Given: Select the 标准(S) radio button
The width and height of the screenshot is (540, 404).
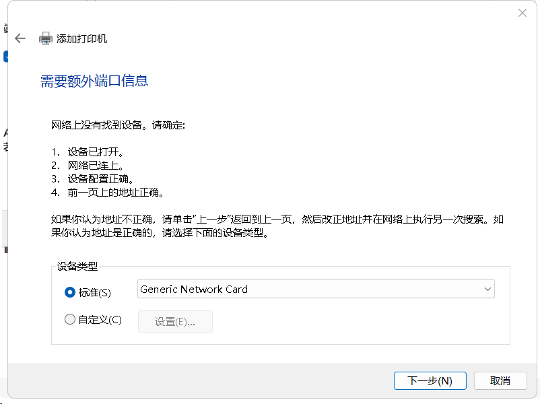Looking at the screenshot, I should pyautogui.click(x=70, y=292).
